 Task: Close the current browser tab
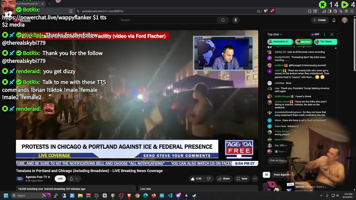click(43, 4)
